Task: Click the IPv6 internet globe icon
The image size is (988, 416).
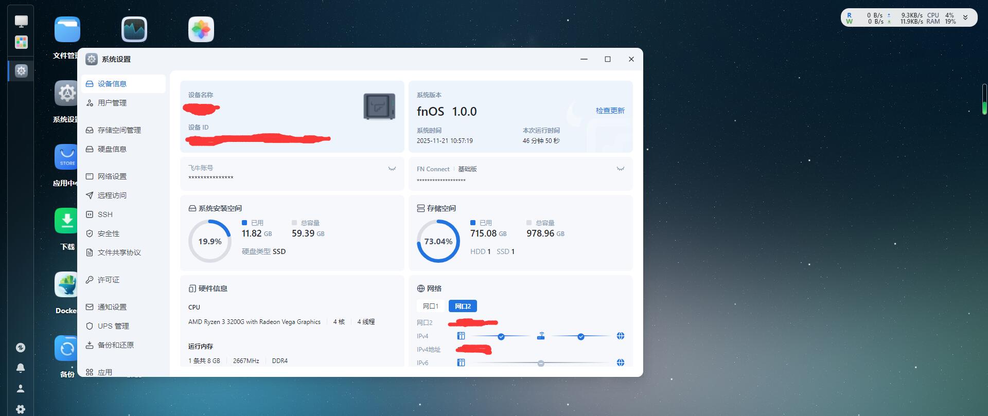Action: (621, 363)
